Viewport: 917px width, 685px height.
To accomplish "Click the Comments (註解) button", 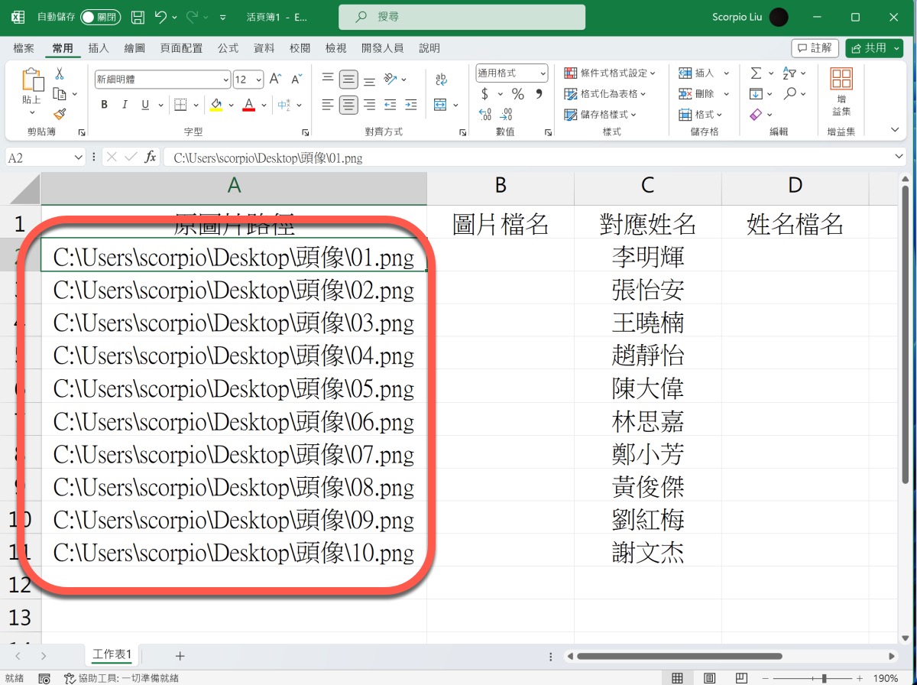I will click(815, 47).
